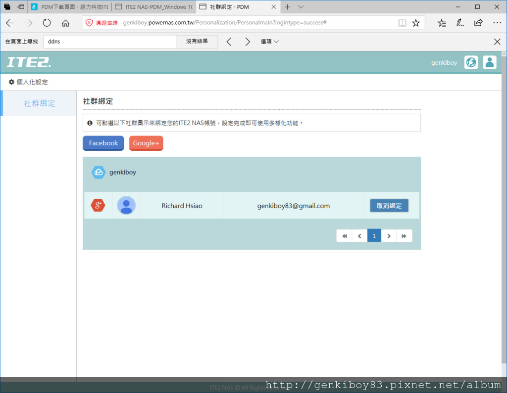Screen dimensions: 507x393
Task: Close the 社群綁定 - PDM tab
Action: pyautogui.click(x=273, y=7)
